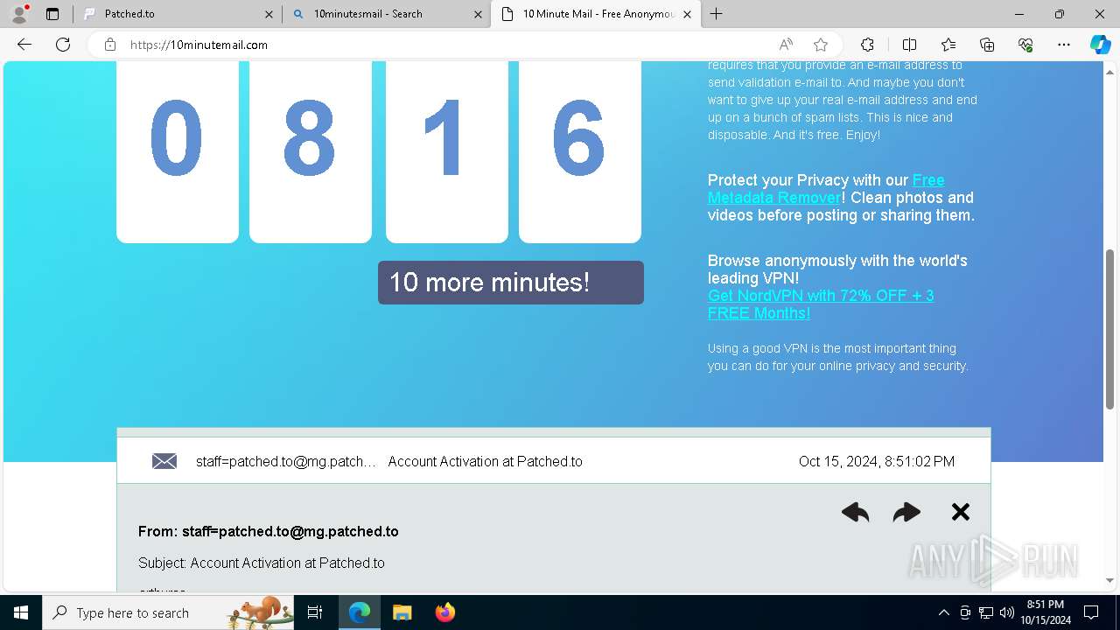Click the taskbar search box

click(168, 612)
